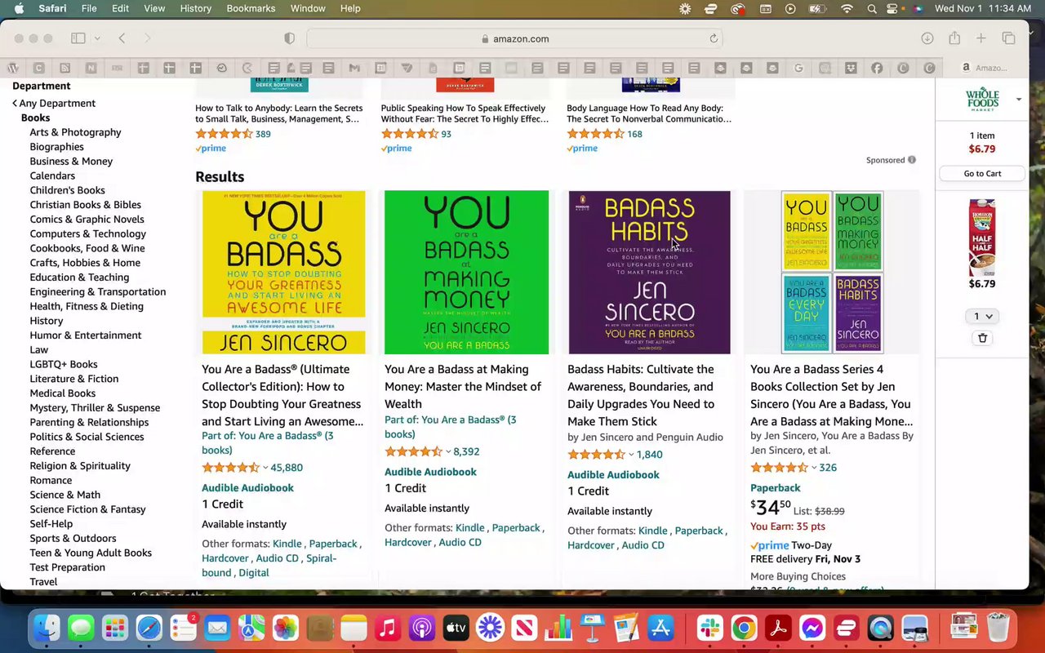
Task: Expand rating chevron beside 45,880 reviews
Action: pyautogui.click(x=265, y=468)
